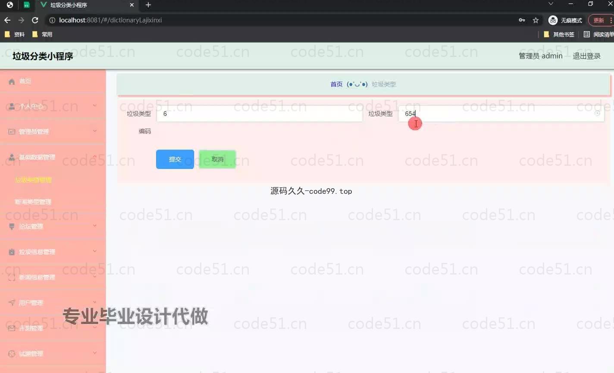Open the tab search chevron in title bar
Viewport: 614px width, 373px height.
(551, 4)
